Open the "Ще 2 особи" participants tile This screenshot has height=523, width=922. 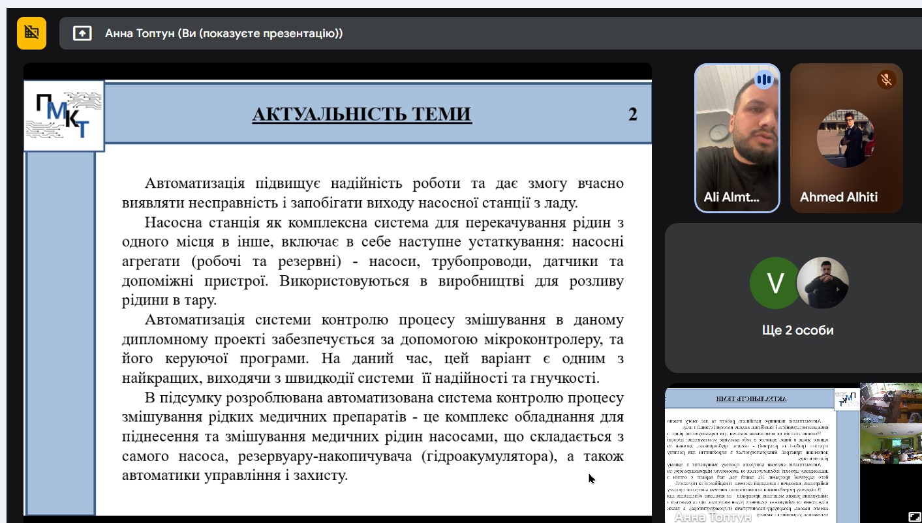pyautogui.click(x=793, y=298)
